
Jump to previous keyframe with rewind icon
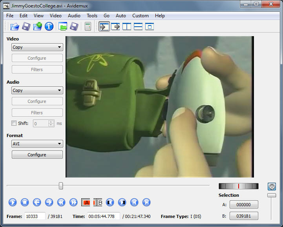click(61, 202)
